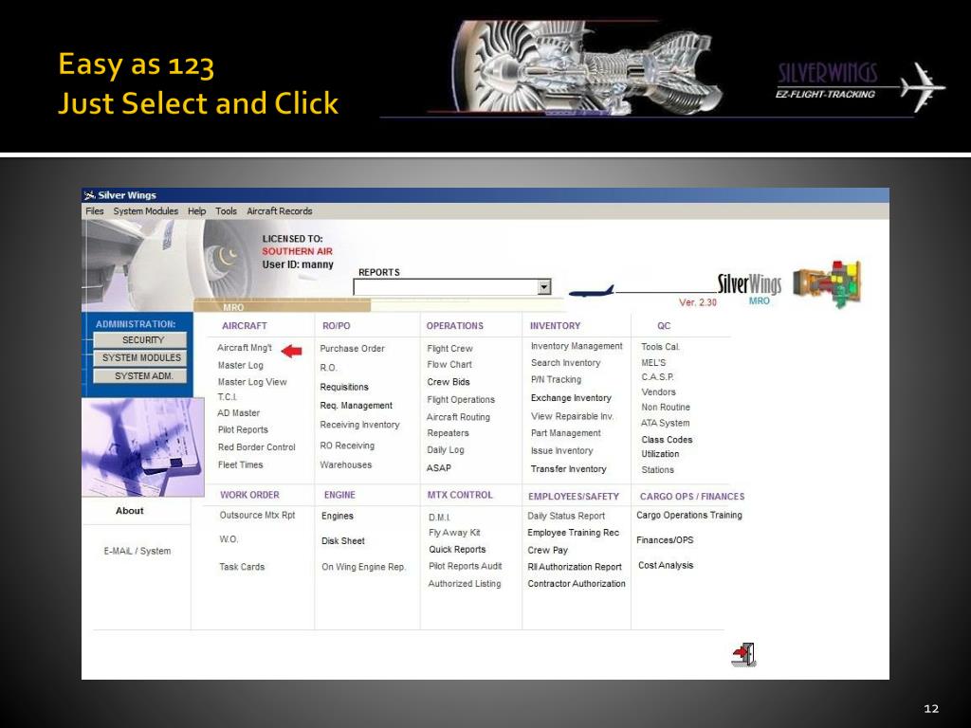Open Aircraft Routing
The height and width of the screenshot is (728, 971).
(458, 417)
